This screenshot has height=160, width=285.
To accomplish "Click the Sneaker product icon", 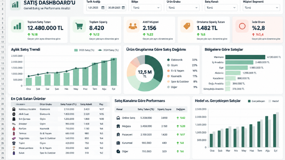I will [14, 124].
